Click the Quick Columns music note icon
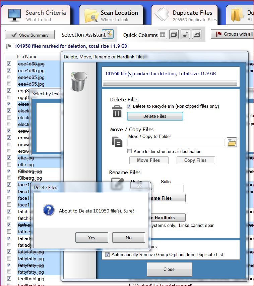 click(x=185, y=34)
